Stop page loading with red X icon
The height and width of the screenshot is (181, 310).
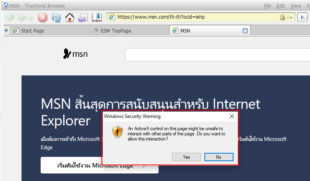(43, 17)
